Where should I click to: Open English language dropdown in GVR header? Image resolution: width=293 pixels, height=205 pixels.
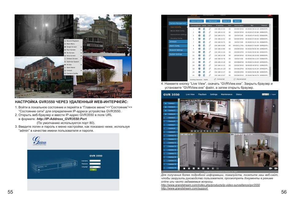pos(265,95)
